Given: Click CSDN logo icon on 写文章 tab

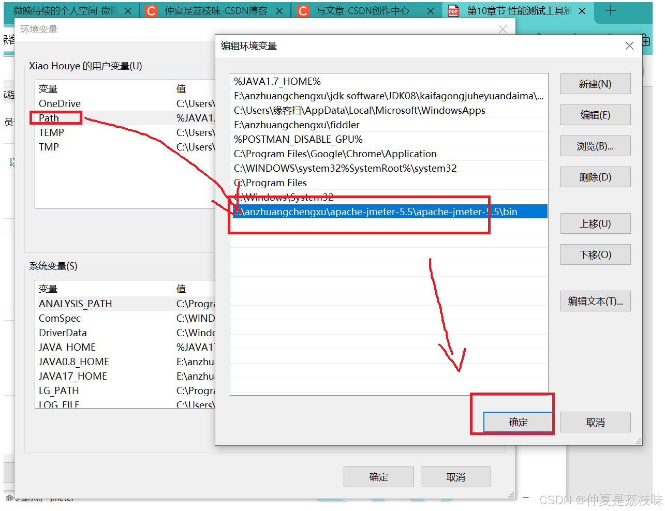Looking at the screenshot, I should pos(303,11).
